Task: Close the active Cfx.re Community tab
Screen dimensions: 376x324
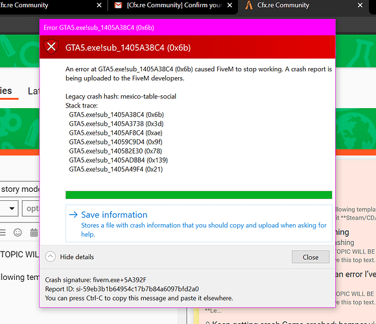Action: [x=360, y=5]
